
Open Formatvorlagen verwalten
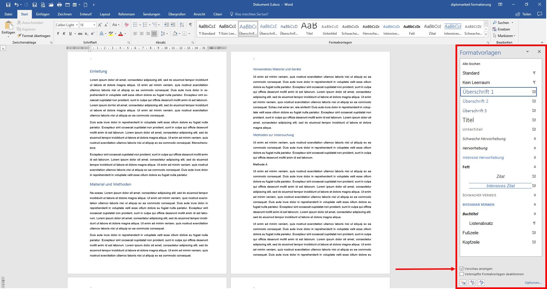point(481,283)
